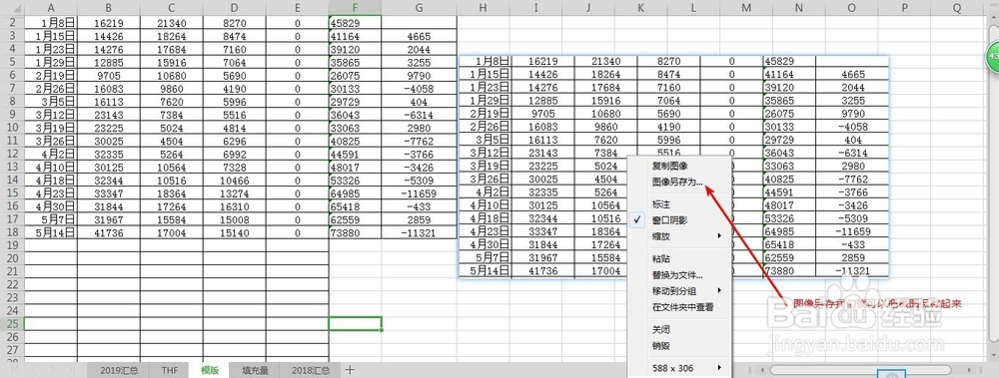Viewport: 999px width, 378px height.
Task: Click cell F15 containing 64985
Action: pos(355,193)
